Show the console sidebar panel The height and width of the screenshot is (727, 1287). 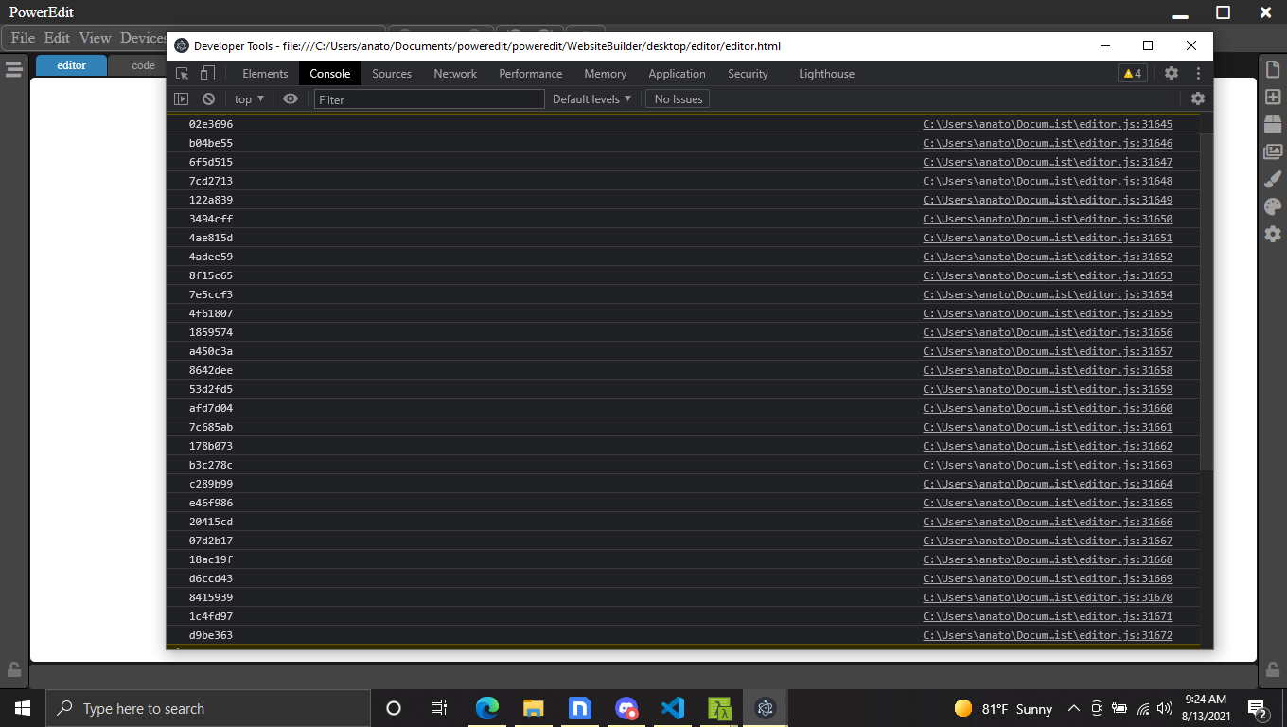(x=181, y=98)
